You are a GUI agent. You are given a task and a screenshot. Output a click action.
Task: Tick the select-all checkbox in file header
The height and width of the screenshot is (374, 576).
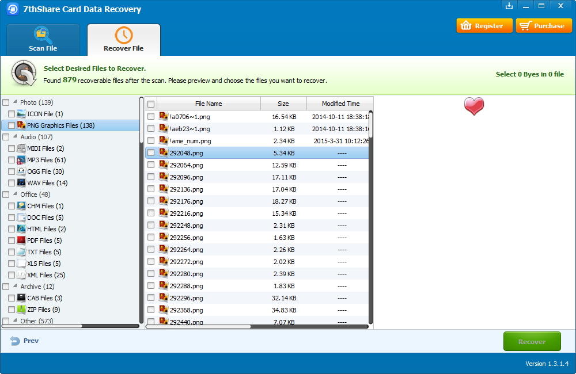click(x=150, y=104)
